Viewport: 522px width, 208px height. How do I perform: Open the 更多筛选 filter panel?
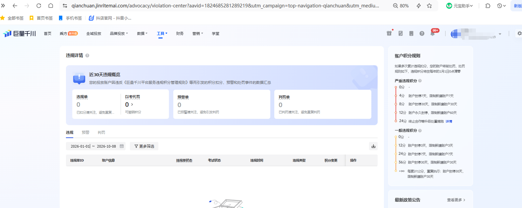(x=144, y=146)
